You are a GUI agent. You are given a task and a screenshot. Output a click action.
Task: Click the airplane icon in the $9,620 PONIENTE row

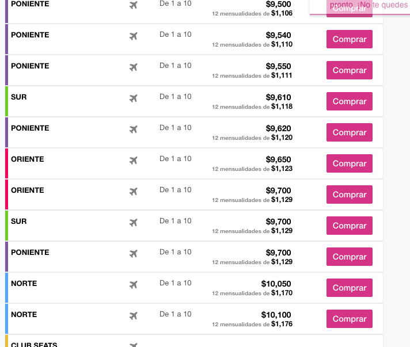pos(134,129)
